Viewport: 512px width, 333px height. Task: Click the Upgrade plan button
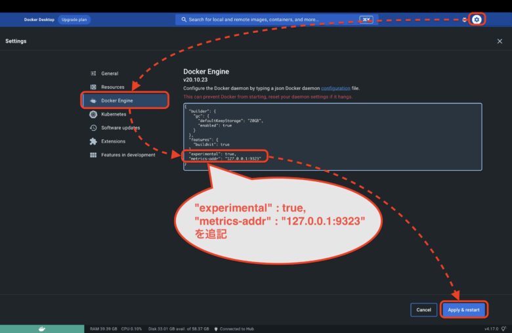pyautogui.click(x=74, y=20)
